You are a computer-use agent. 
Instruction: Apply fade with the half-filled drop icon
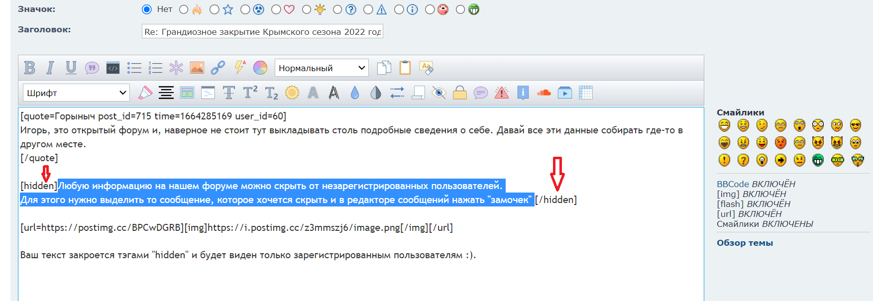tap(376, 93)
